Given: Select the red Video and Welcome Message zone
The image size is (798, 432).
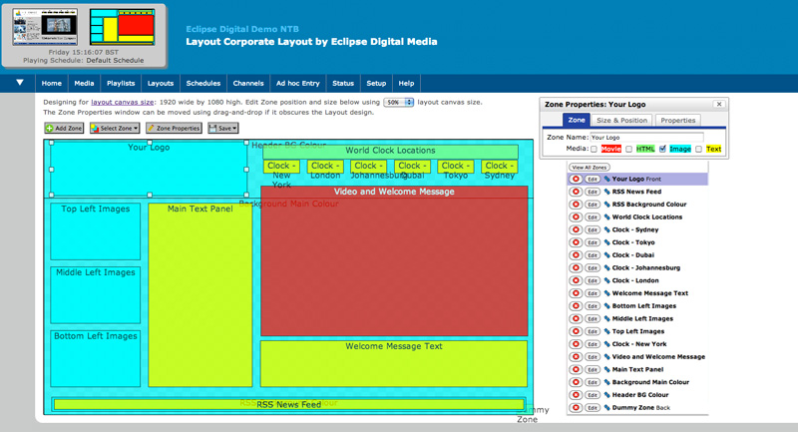Looking at the screenshot, I should (394, 260).
